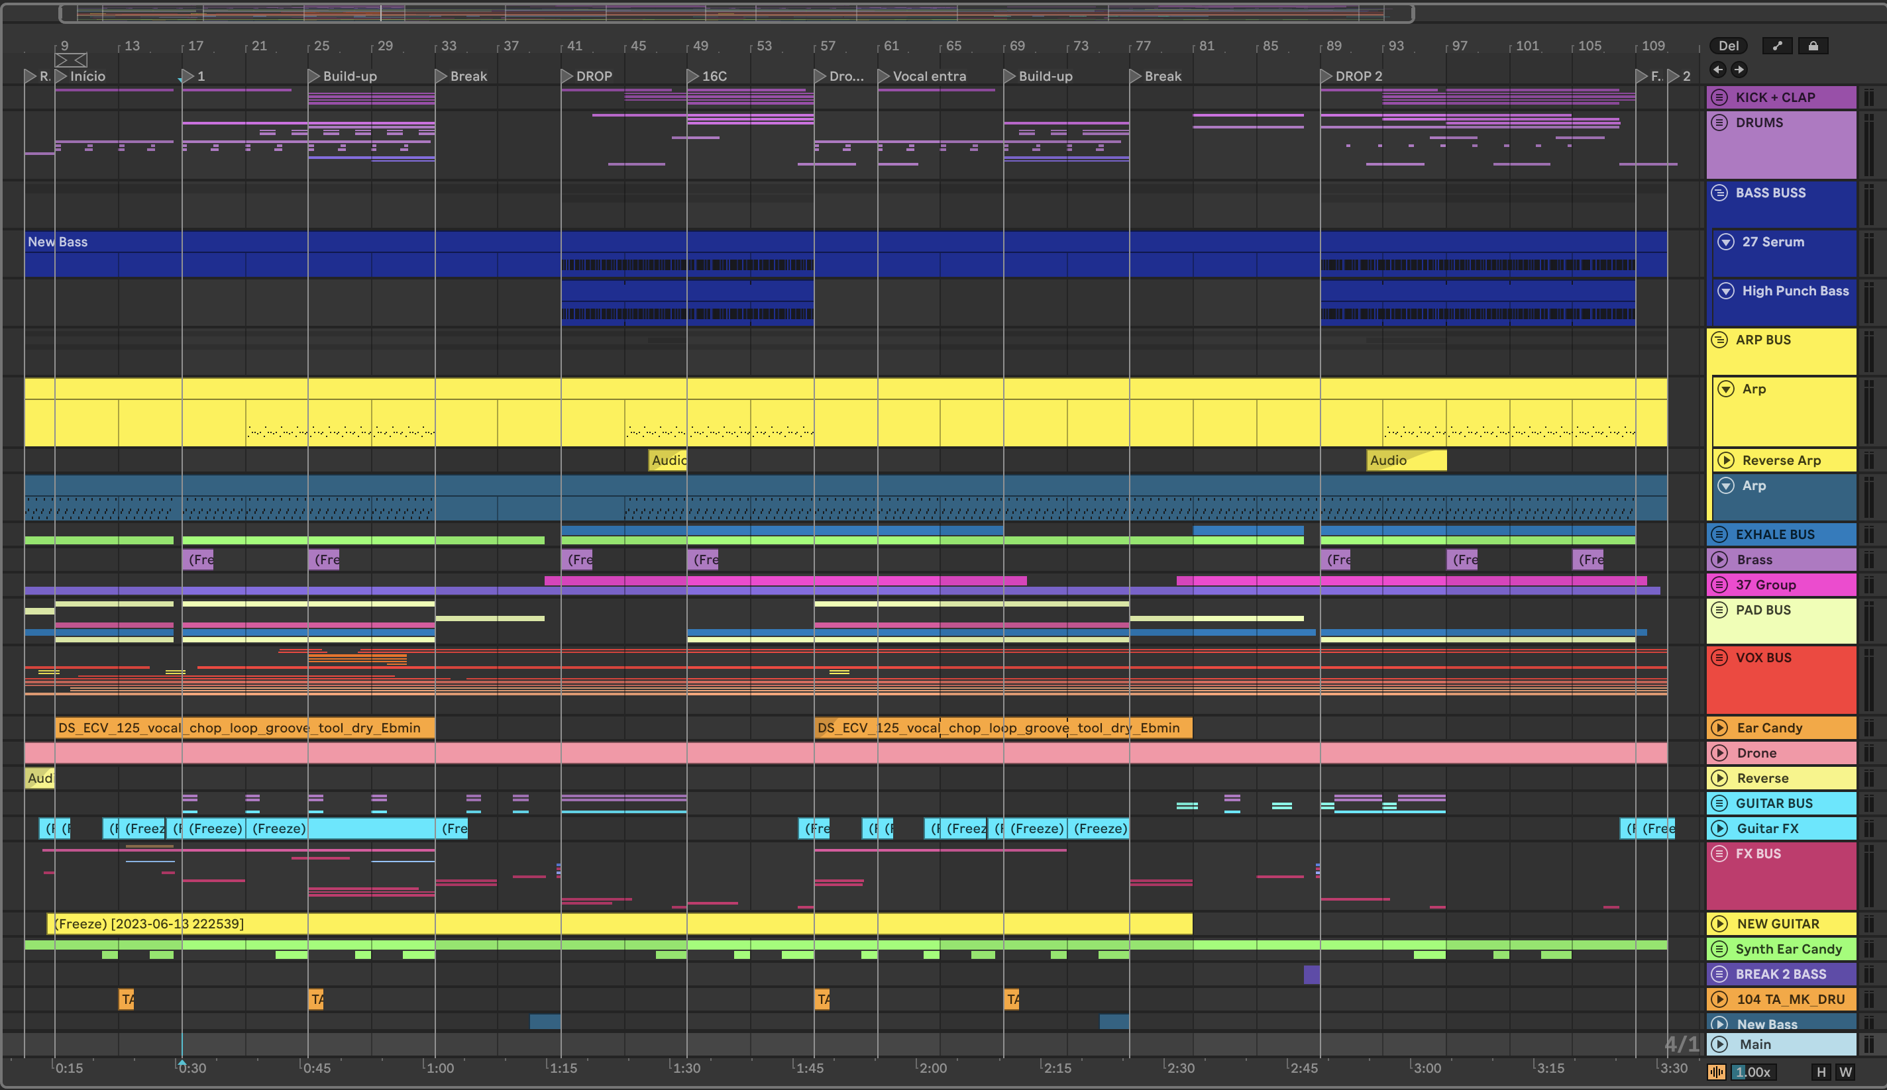Collapse the 27 Serum track arrow
This screenshot has width=1887, height=1090.
point(1726,242)
